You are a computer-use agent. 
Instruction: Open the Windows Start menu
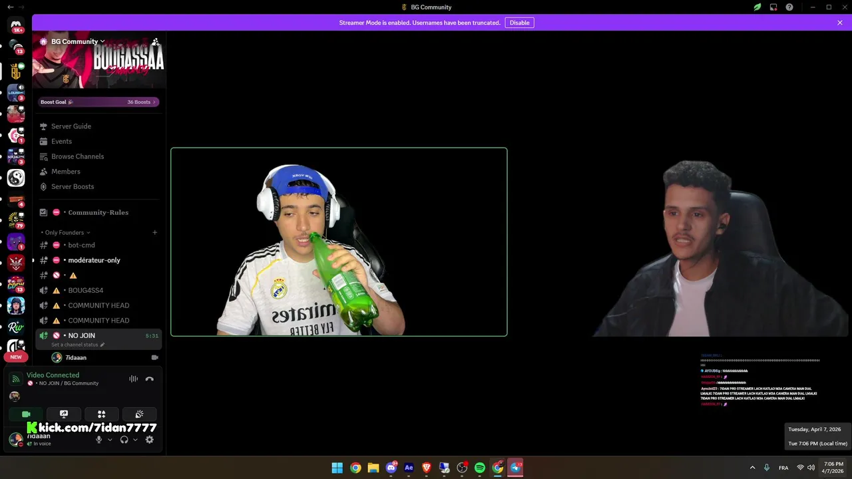point(337,468)
